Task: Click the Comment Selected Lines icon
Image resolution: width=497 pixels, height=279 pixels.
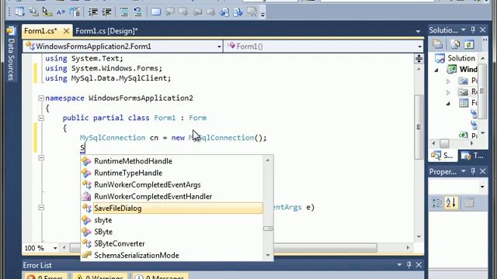Action: (x=124, y=12)
